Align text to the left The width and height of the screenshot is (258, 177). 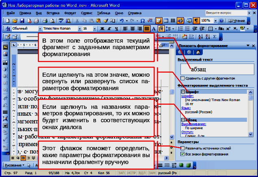[x=126, y=28]
